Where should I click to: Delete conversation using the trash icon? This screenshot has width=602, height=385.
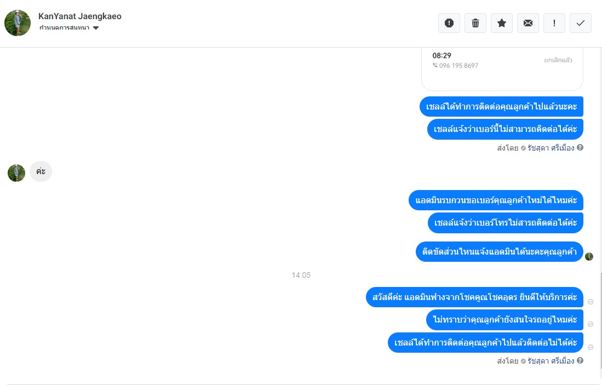click(x=475, y=23)
